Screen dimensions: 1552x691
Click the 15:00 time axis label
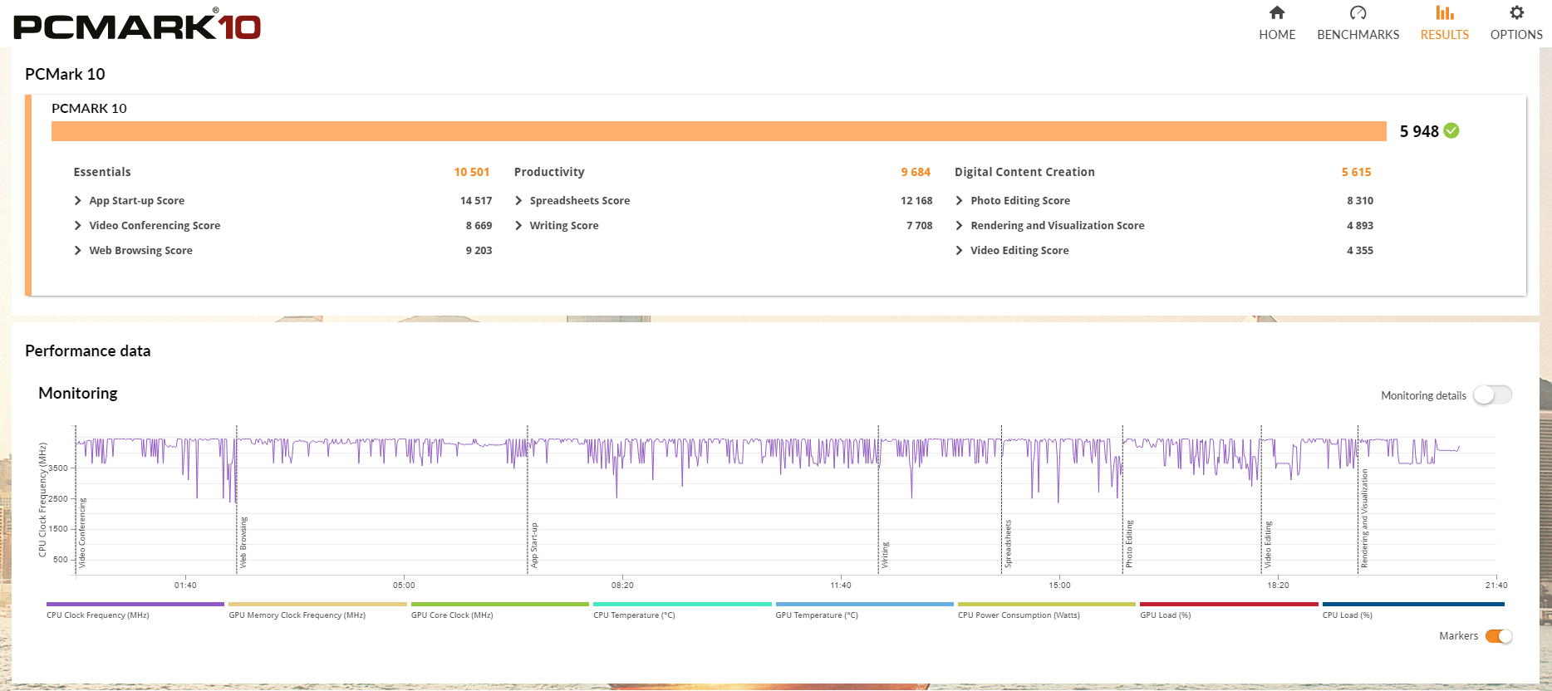pos(1059,586)
